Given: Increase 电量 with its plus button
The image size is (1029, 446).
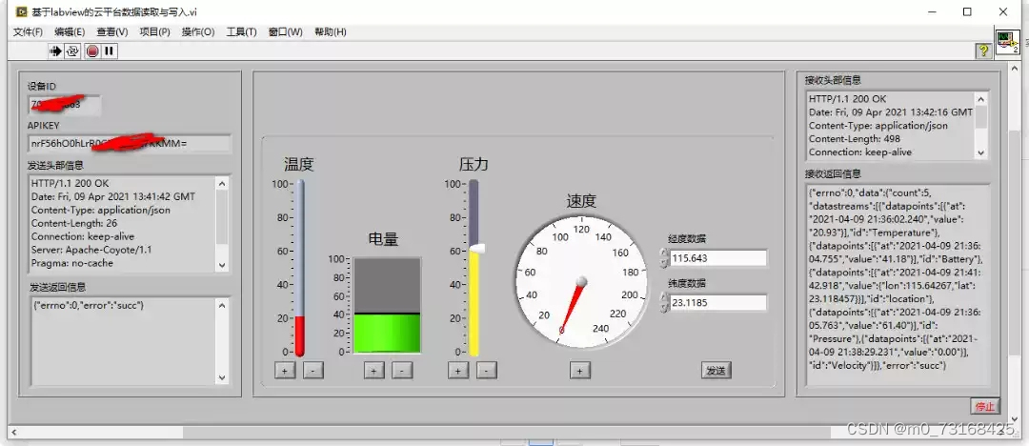Looking at the screenshot, I should (374, 371).
